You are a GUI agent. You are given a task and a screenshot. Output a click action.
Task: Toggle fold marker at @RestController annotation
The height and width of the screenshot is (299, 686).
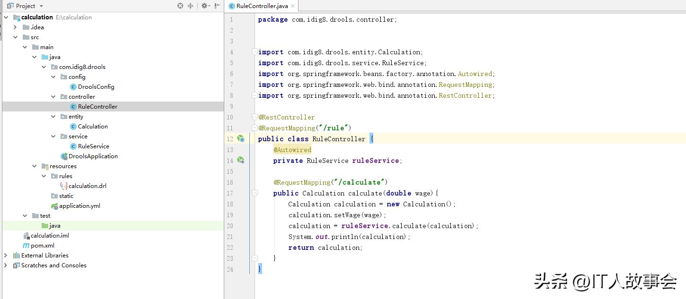pyautogui.click(x=255, y=117)
